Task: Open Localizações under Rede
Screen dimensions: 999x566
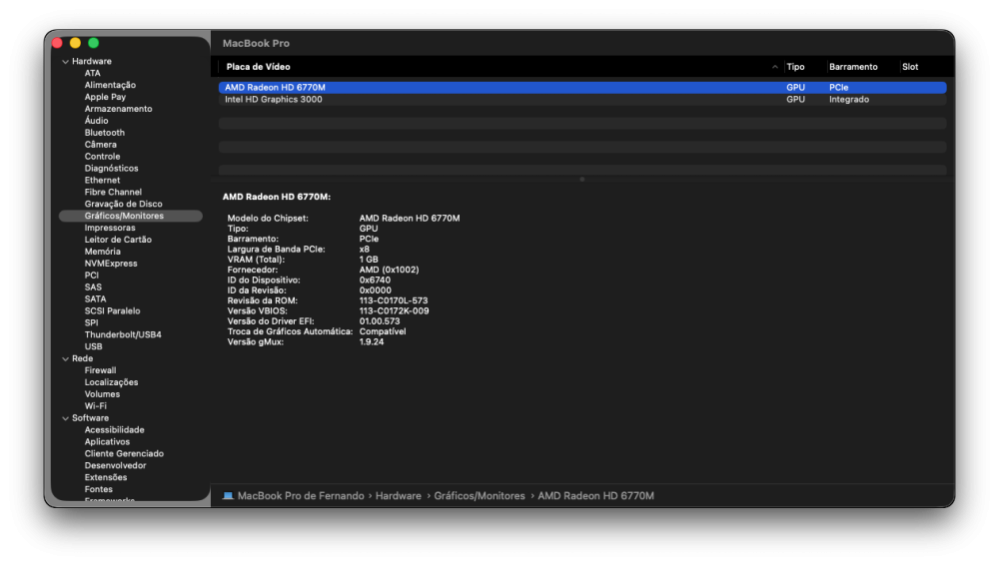Action: pyautogui.click(x=112, y=382)
